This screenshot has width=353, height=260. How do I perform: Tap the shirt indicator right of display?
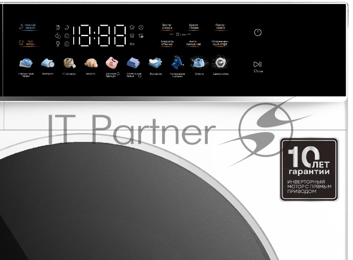coord(132,36)
